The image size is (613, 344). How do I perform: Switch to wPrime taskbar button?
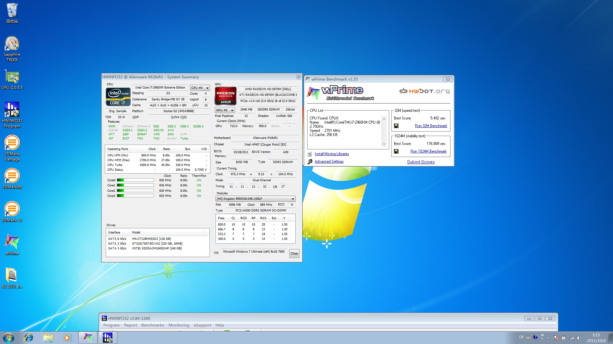click(88, 338)
